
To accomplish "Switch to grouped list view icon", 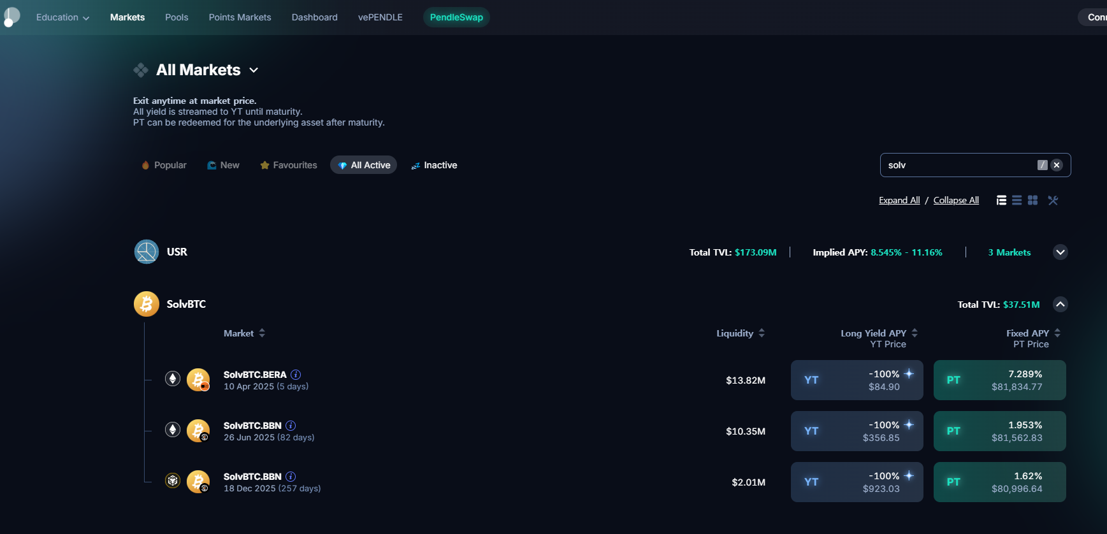I will (1001, 200).
